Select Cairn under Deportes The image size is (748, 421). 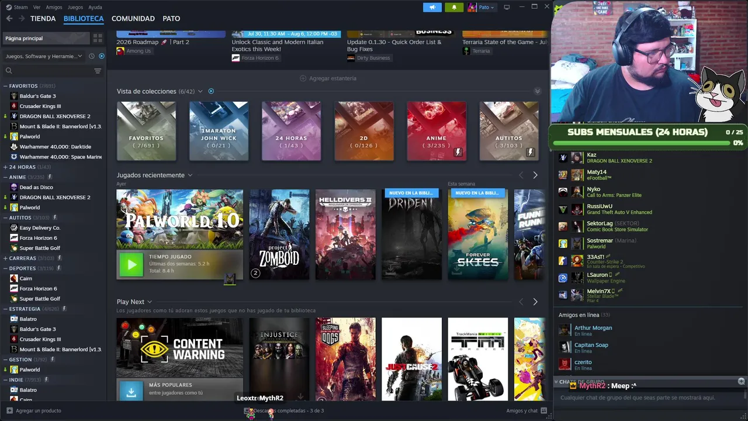pyautogui.click(x=26, y=278)
